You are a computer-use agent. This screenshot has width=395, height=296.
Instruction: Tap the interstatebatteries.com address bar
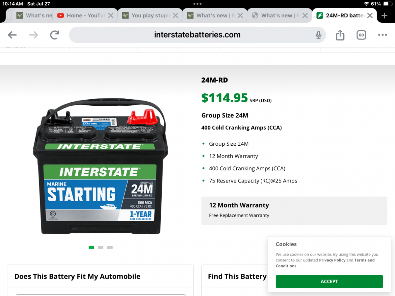pos(197,35)
